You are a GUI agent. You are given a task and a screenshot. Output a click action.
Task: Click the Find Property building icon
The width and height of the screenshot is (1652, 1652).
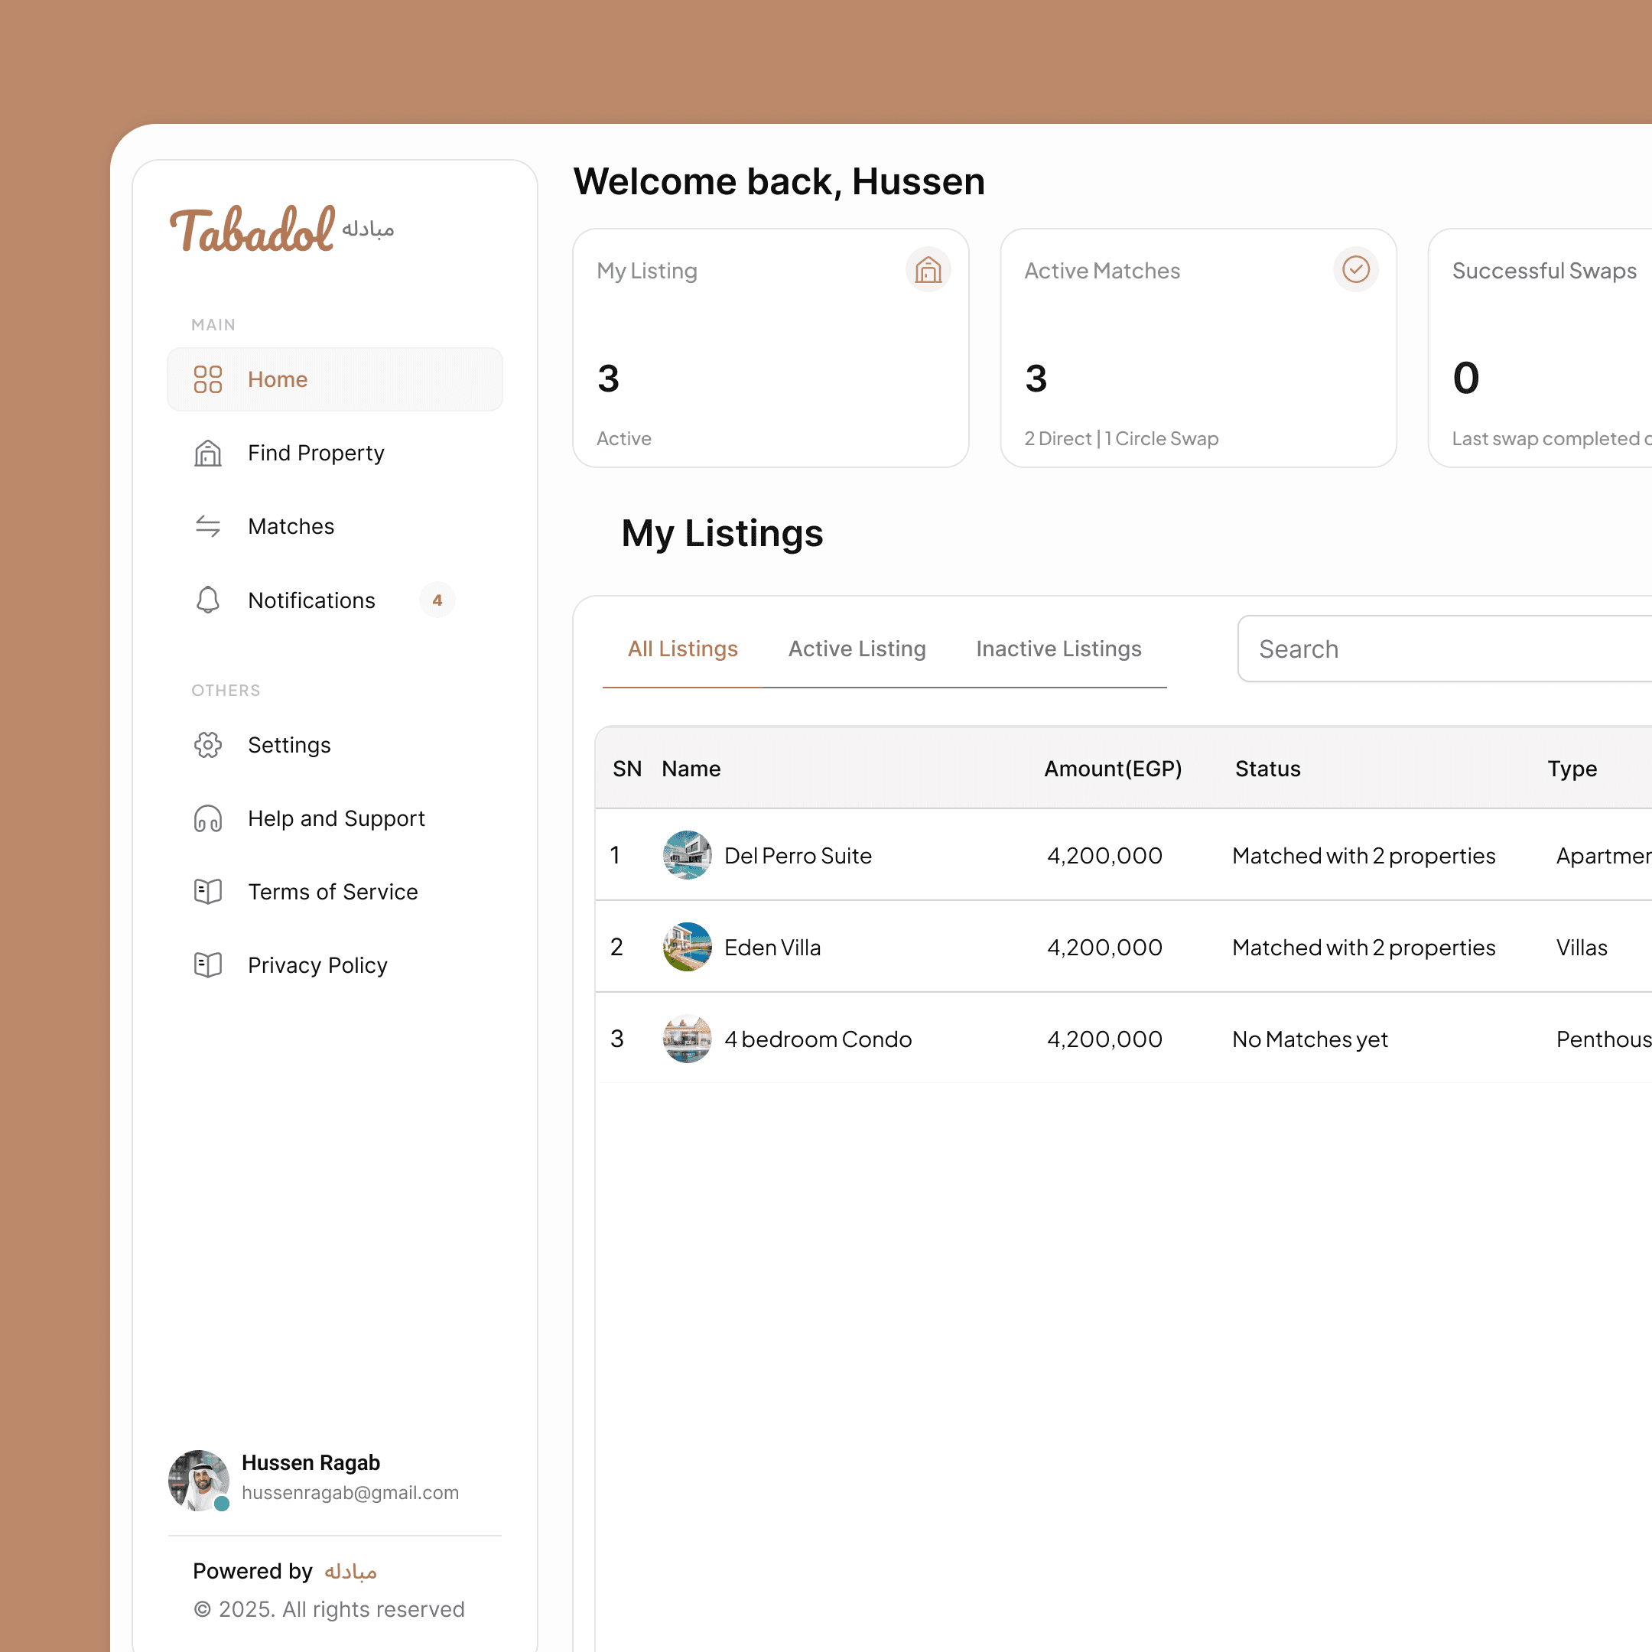(208, 452)
